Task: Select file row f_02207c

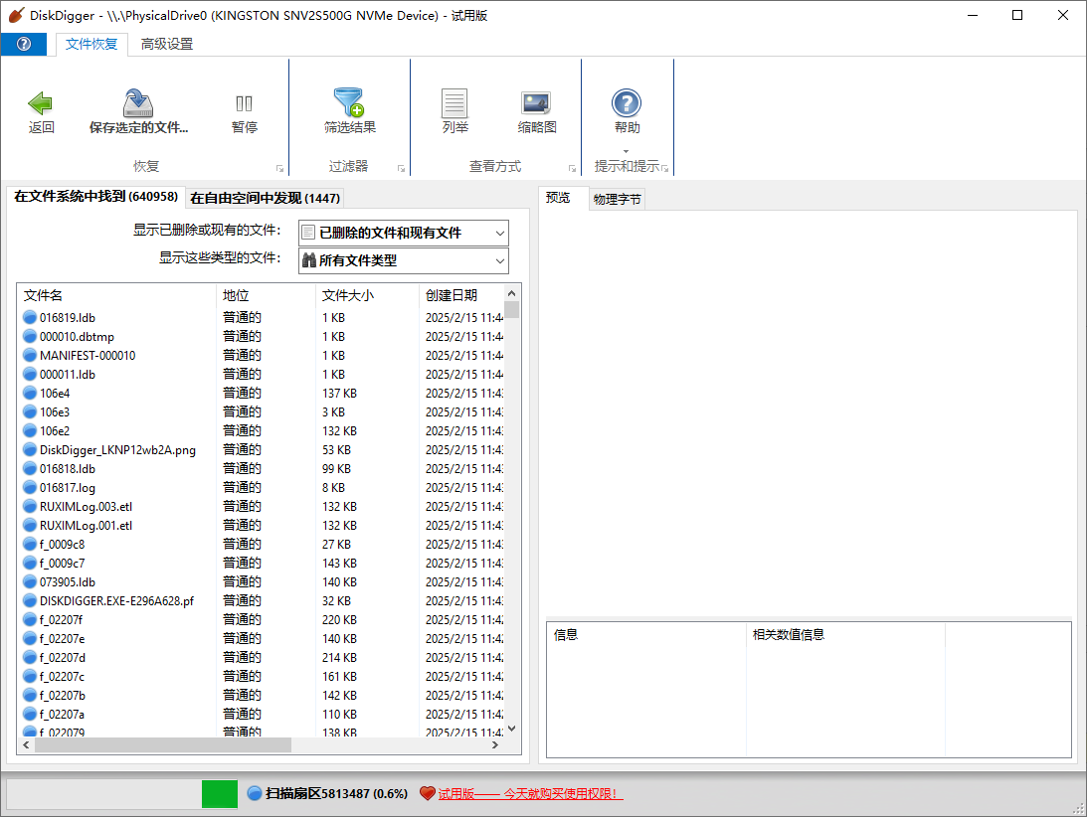Action: pos(261,676)
